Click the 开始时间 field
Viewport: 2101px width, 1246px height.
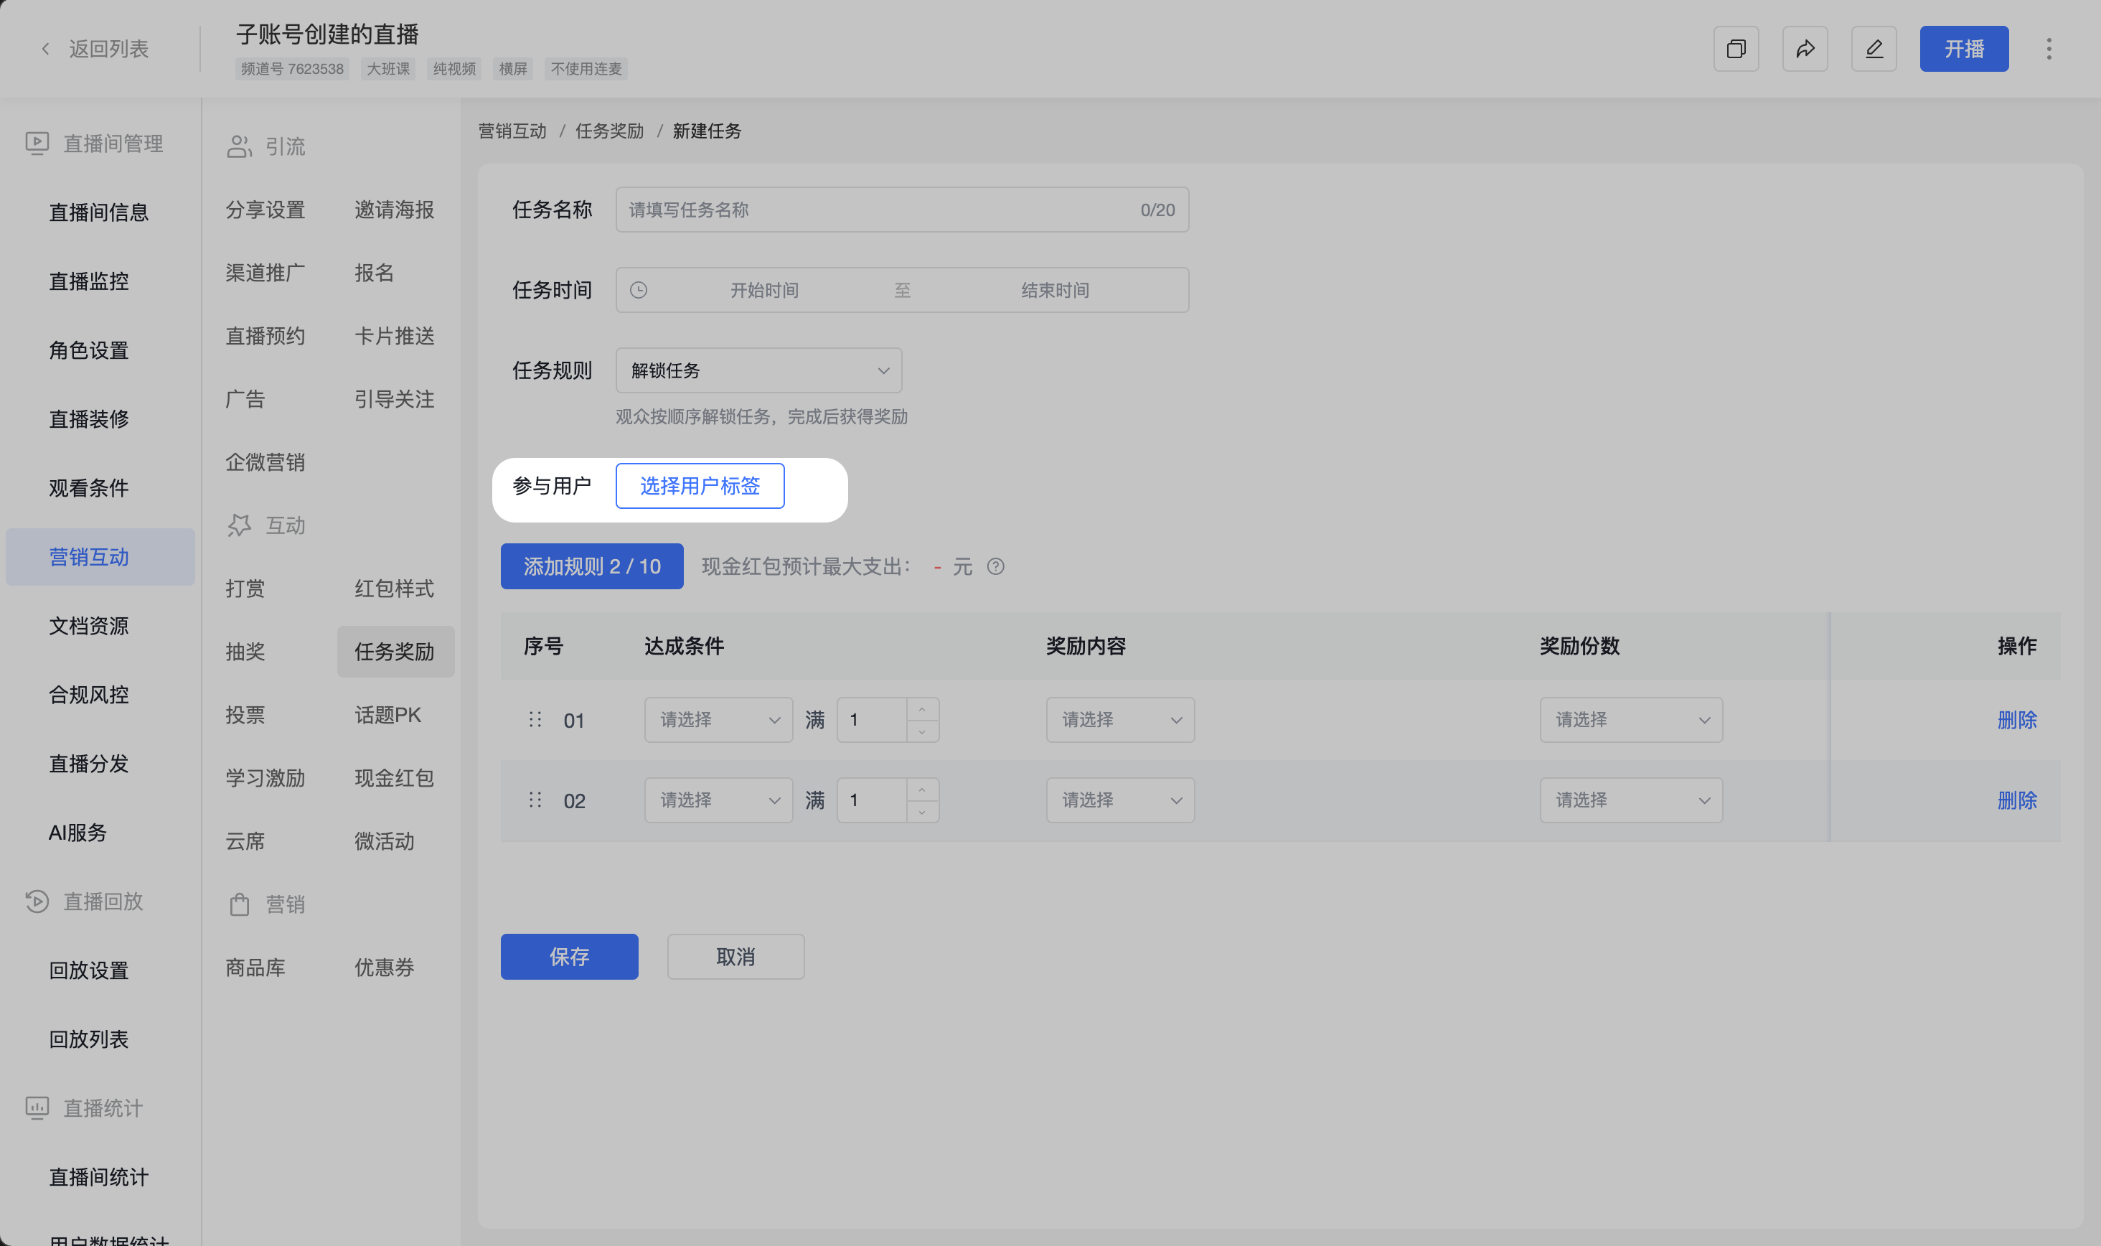pyautogui.click(x=764, y=290)
